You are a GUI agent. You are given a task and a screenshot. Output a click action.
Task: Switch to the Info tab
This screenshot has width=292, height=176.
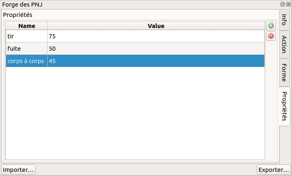[284, 20]
